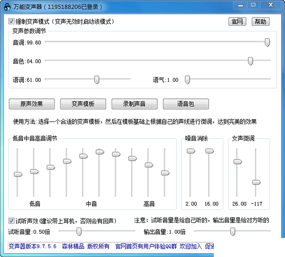Screen dimensions: 285x257
Task: Click the 输出音量 slider thumb
Action: pyautogui.click(x=233, y=232)
